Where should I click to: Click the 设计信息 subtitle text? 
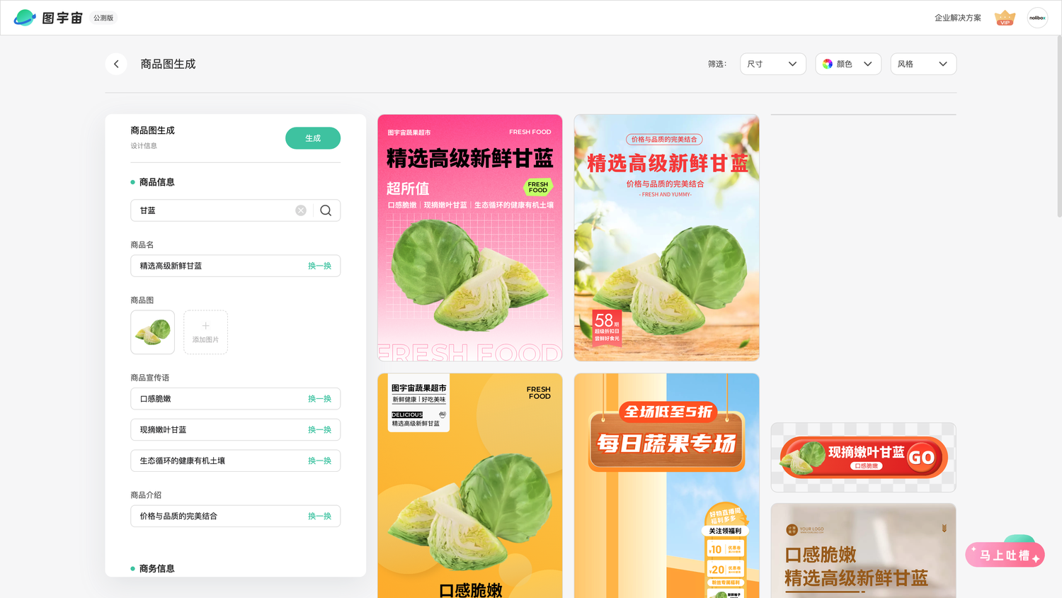click(x=144, y=146)
